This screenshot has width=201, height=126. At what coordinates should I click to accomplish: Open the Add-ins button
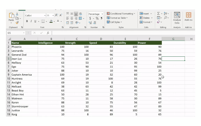coord(188,17)
